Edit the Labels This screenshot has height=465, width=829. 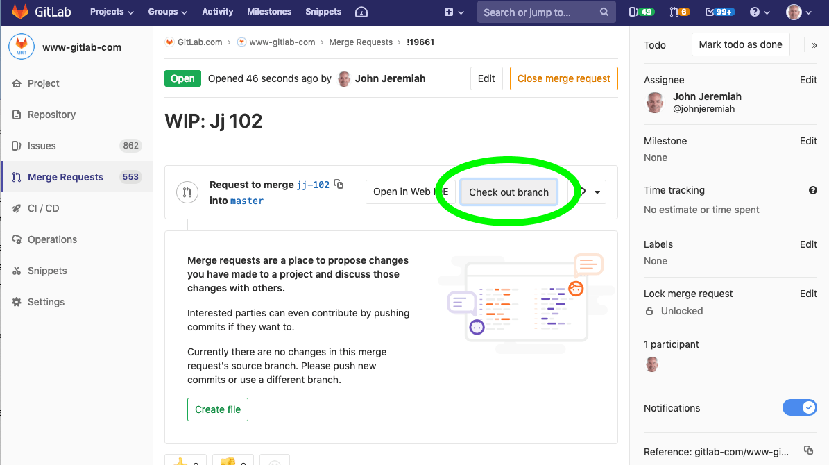pos(808,244)
